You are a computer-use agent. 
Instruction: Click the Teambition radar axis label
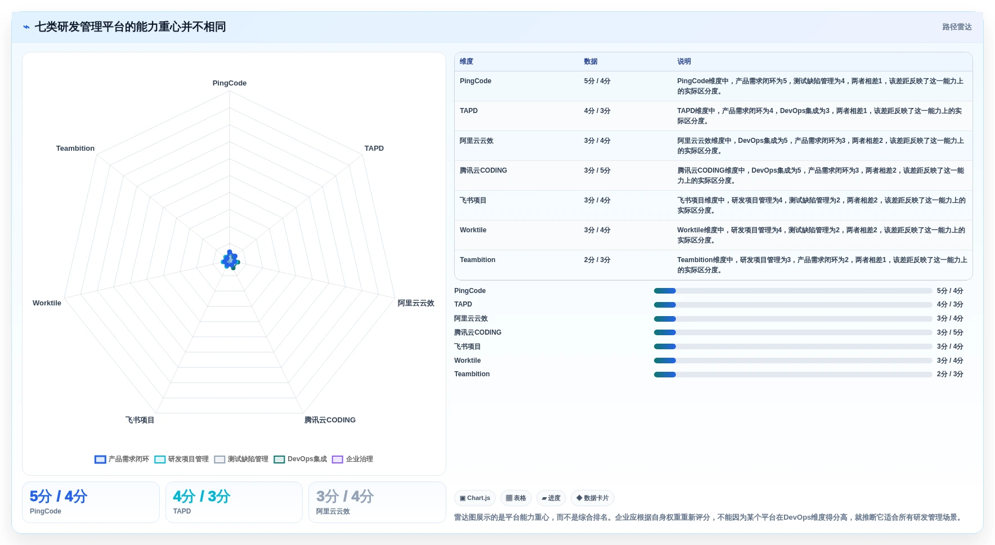[x=75, y=148]
